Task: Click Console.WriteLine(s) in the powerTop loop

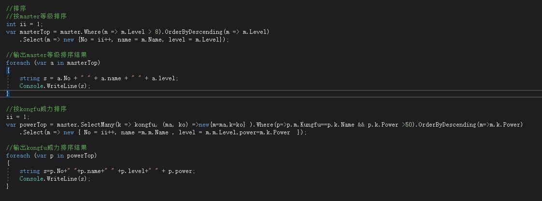Action: (x=55, y=179)
